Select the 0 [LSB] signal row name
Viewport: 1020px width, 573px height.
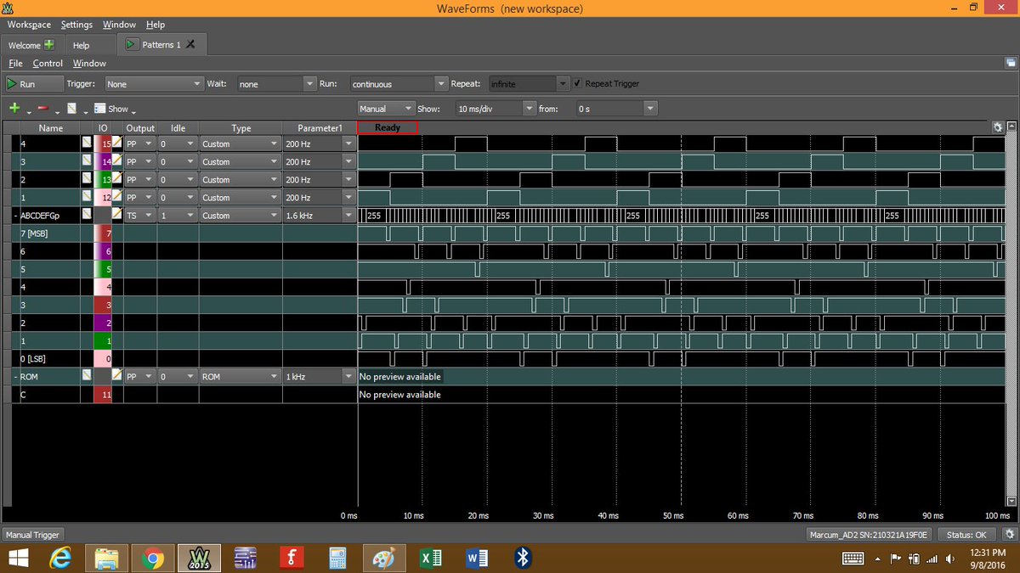pyautogui.click(x=33, y=358)
